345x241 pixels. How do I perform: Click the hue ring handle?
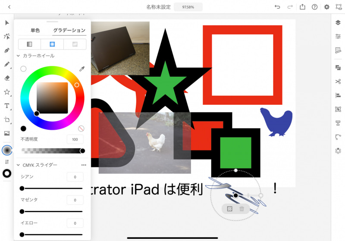(x=77, y=85)
